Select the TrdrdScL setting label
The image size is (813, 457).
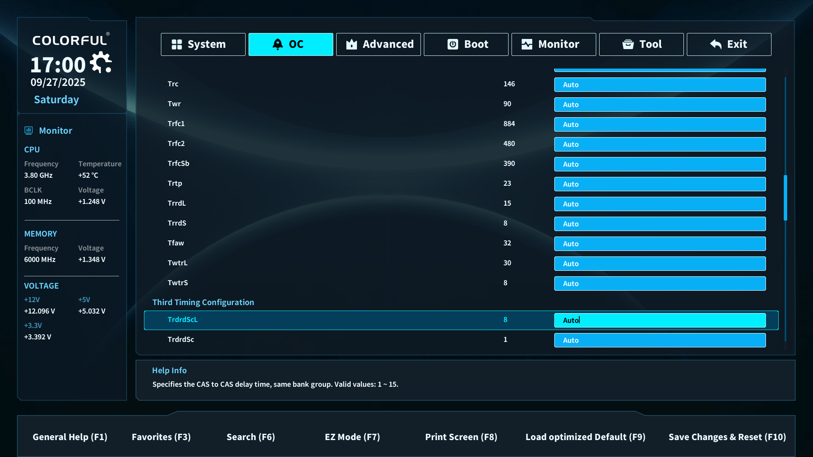click(183, 319)
